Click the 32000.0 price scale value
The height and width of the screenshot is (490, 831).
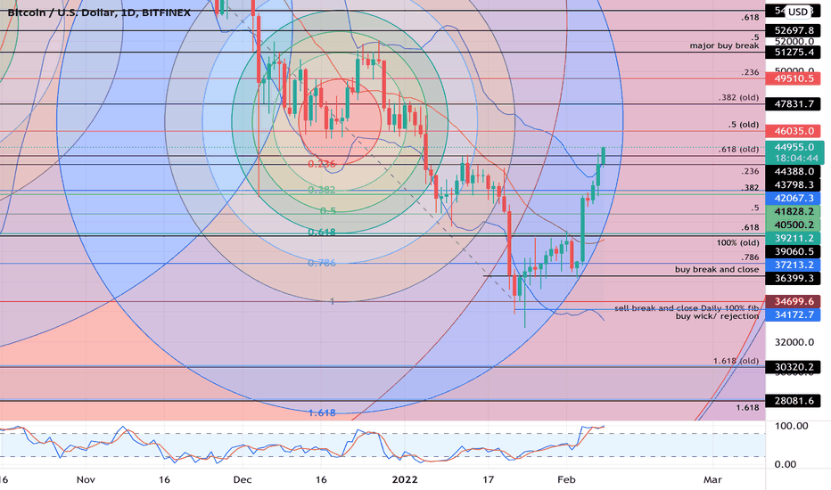pos(794,342)
